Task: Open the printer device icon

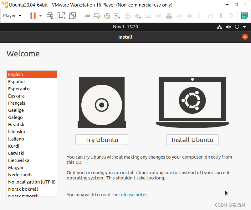Action: tap(128, 16)
